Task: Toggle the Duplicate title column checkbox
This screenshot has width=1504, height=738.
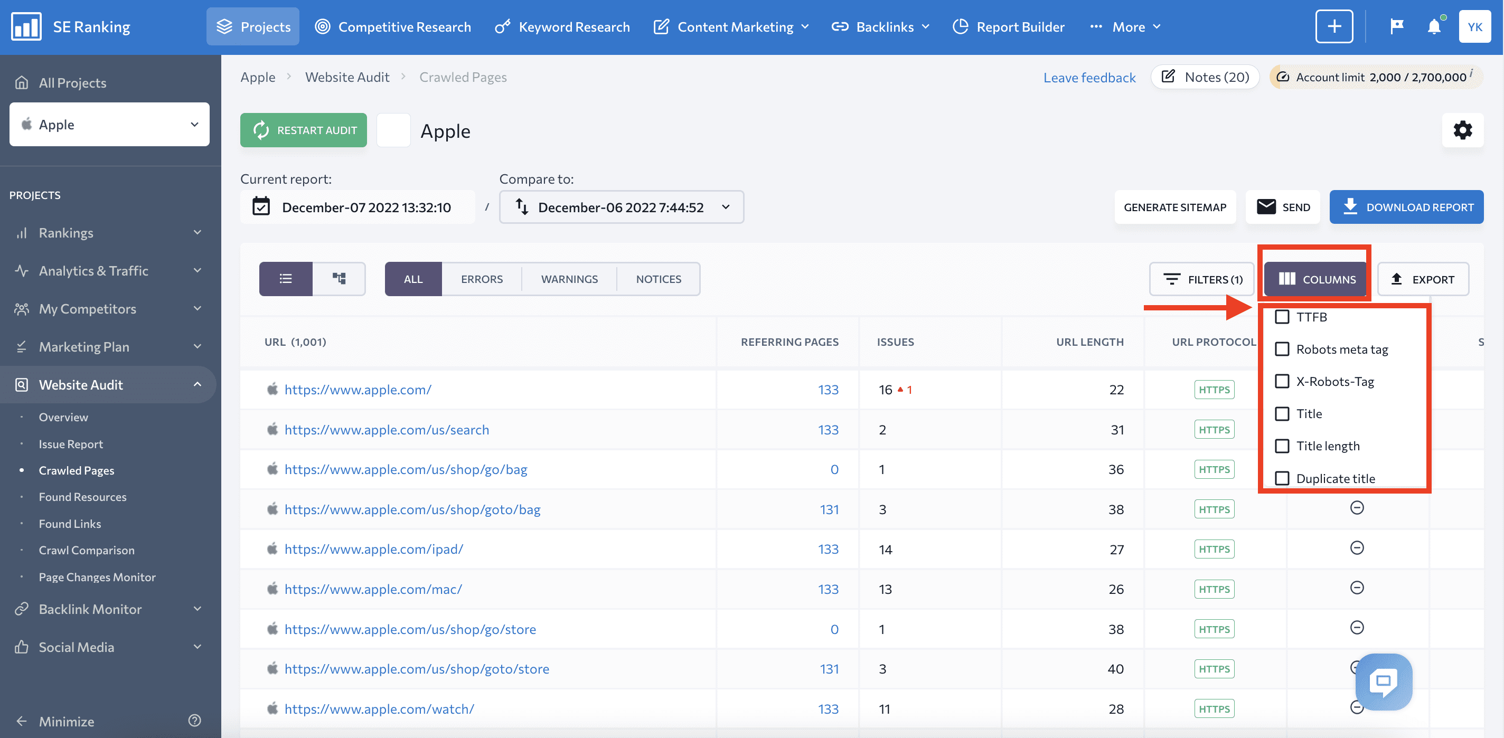Action: [1282, 478]
